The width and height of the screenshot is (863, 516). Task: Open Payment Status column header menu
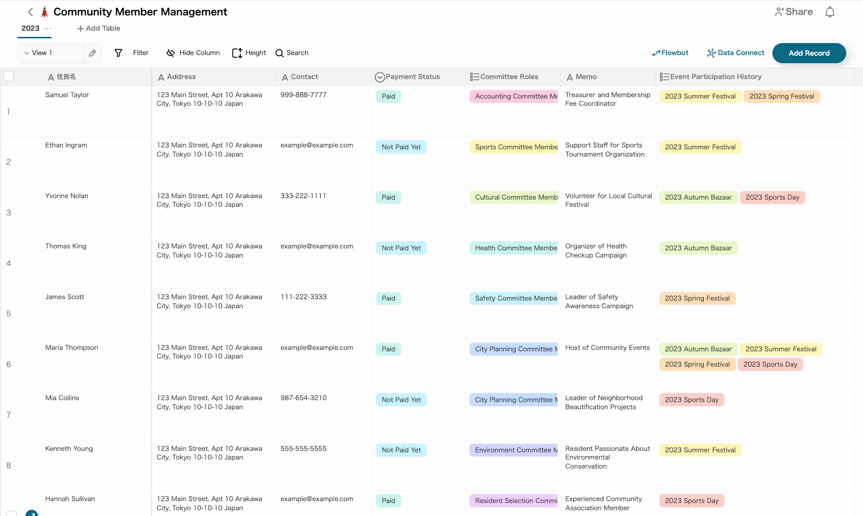412,77
